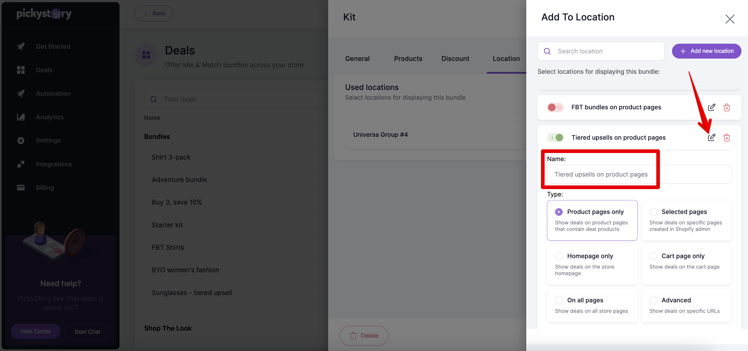Select the Homepage only type option
The height and width of the screenshot is (351, 748).
coord(592,264)
